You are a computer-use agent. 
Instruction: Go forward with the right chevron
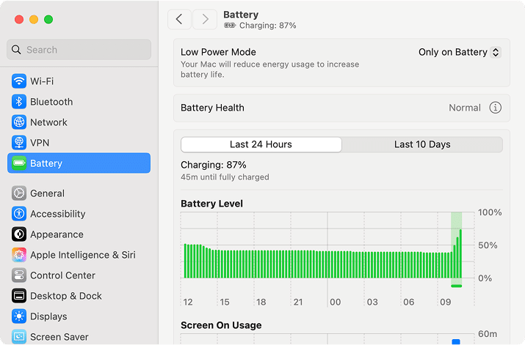205,19
